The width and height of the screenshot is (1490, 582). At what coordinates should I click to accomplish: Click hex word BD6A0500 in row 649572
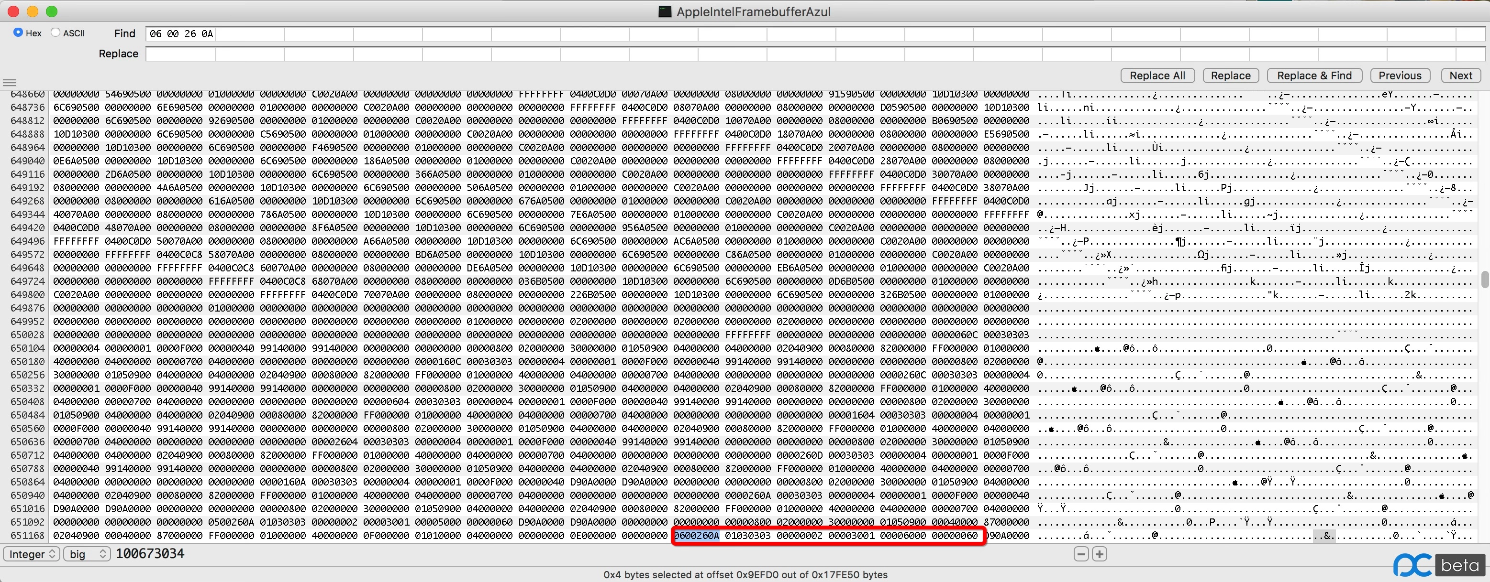tap(438, 255)
